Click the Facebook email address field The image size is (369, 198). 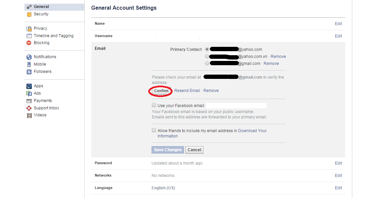coord(236,106)
